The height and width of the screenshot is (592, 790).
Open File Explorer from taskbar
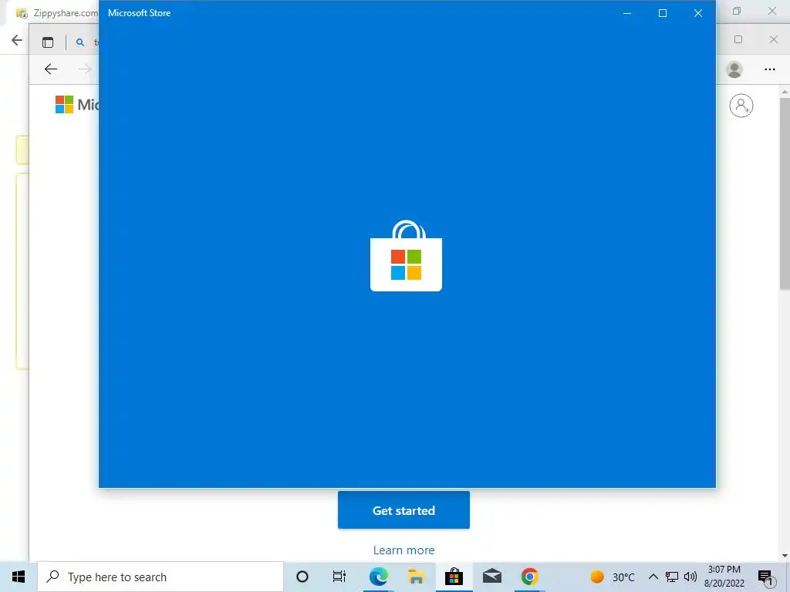[416, 577]
